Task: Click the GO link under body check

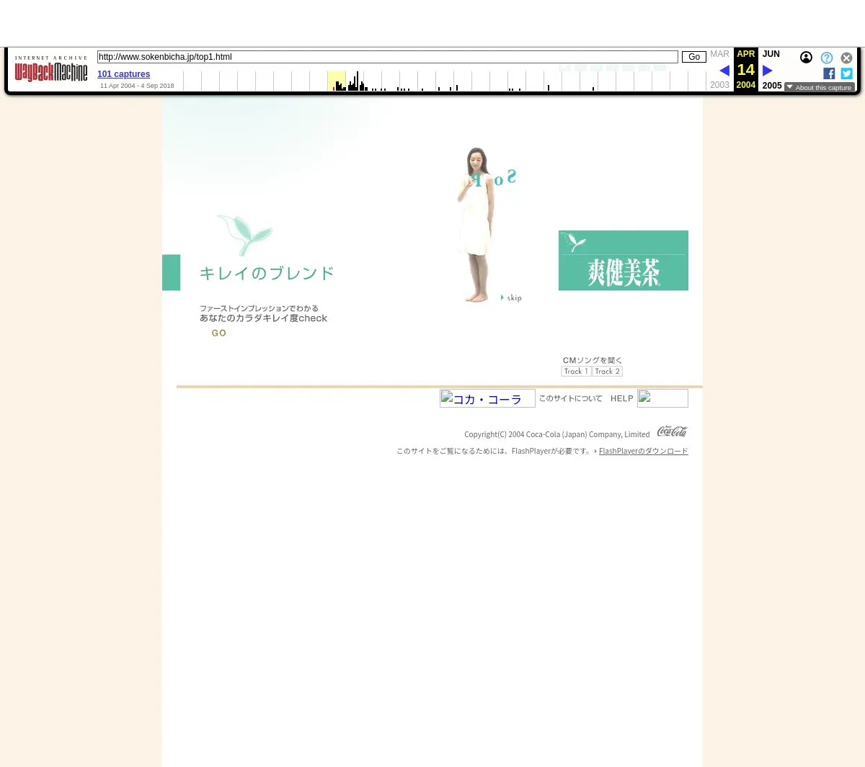Action: (x=219, y=333)
